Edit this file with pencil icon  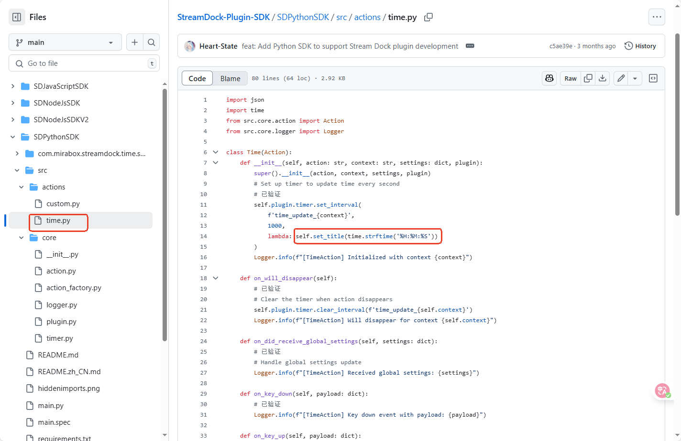621,78
